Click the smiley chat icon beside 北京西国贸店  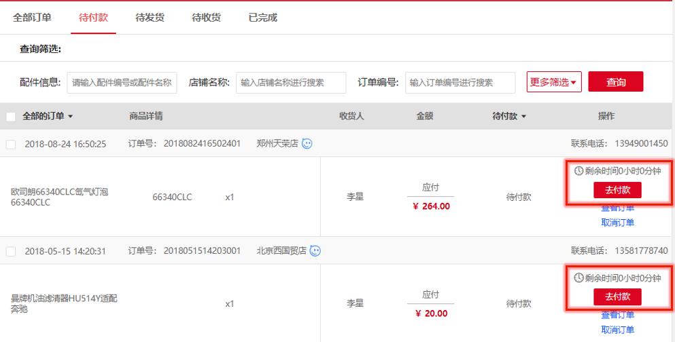pyautogui.click(x=315, y=251)
